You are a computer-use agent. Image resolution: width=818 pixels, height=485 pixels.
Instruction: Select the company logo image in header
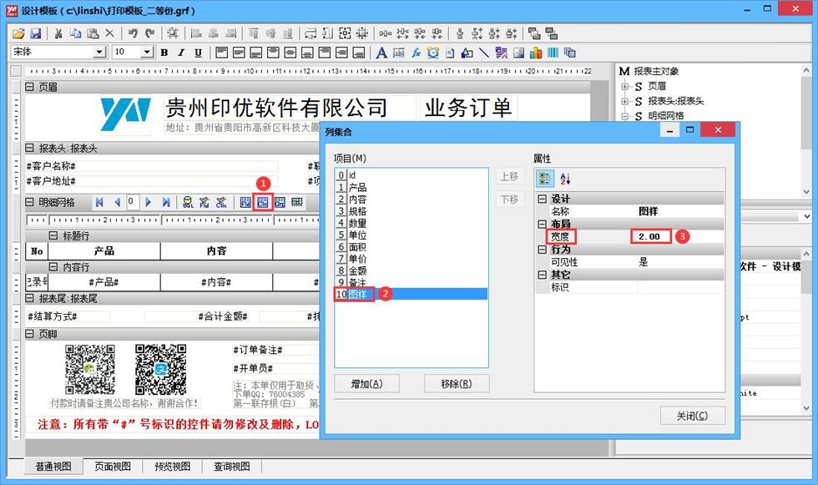pos(126,114)
